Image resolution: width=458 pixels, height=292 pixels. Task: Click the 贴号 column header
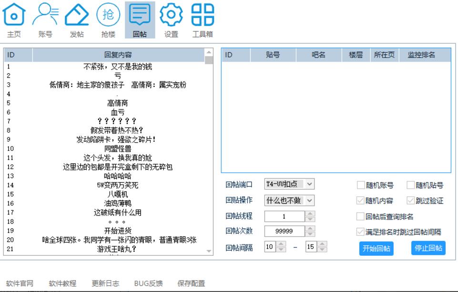point(273,55)
